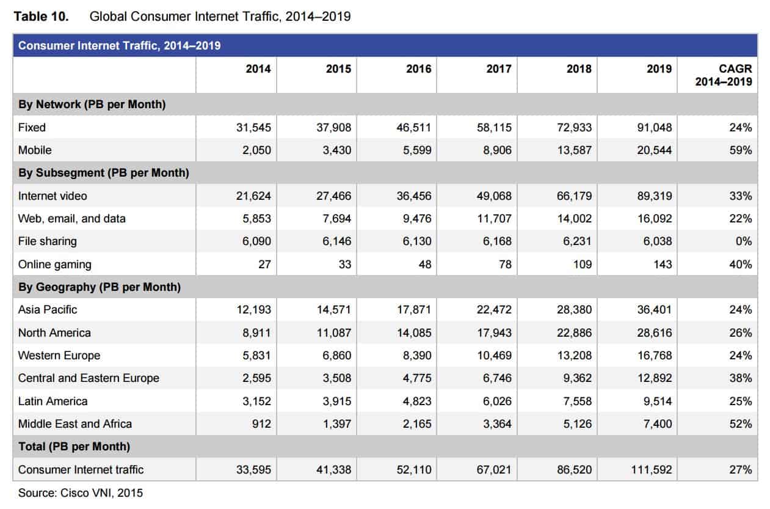Select the Source: Cisco VNI, 2015 footnote
Viewport: 770px width, 509px height.
(80, 493)
